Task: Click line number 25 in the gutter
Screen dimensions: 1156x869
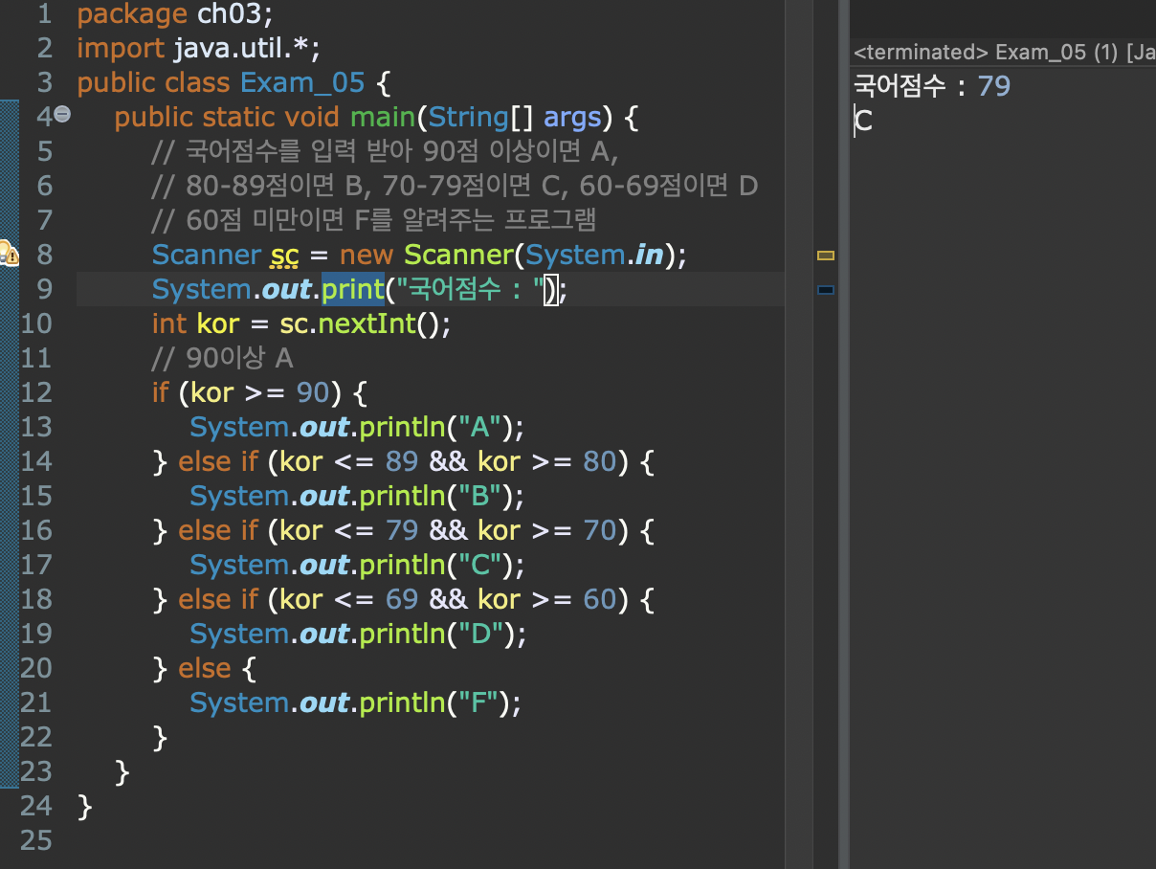Action: [35, 840]
